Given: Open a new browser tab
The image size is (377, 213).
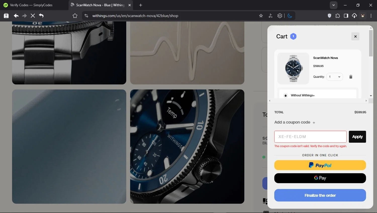Looking at the screenshot, I should 140,5.
